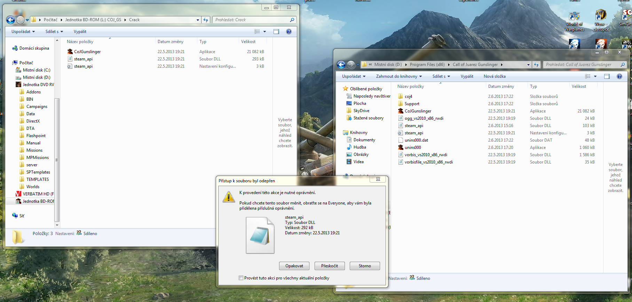Click the Back arrow in Crack window
The height and width of the screenshot is (302, 632).
[11, 20]
